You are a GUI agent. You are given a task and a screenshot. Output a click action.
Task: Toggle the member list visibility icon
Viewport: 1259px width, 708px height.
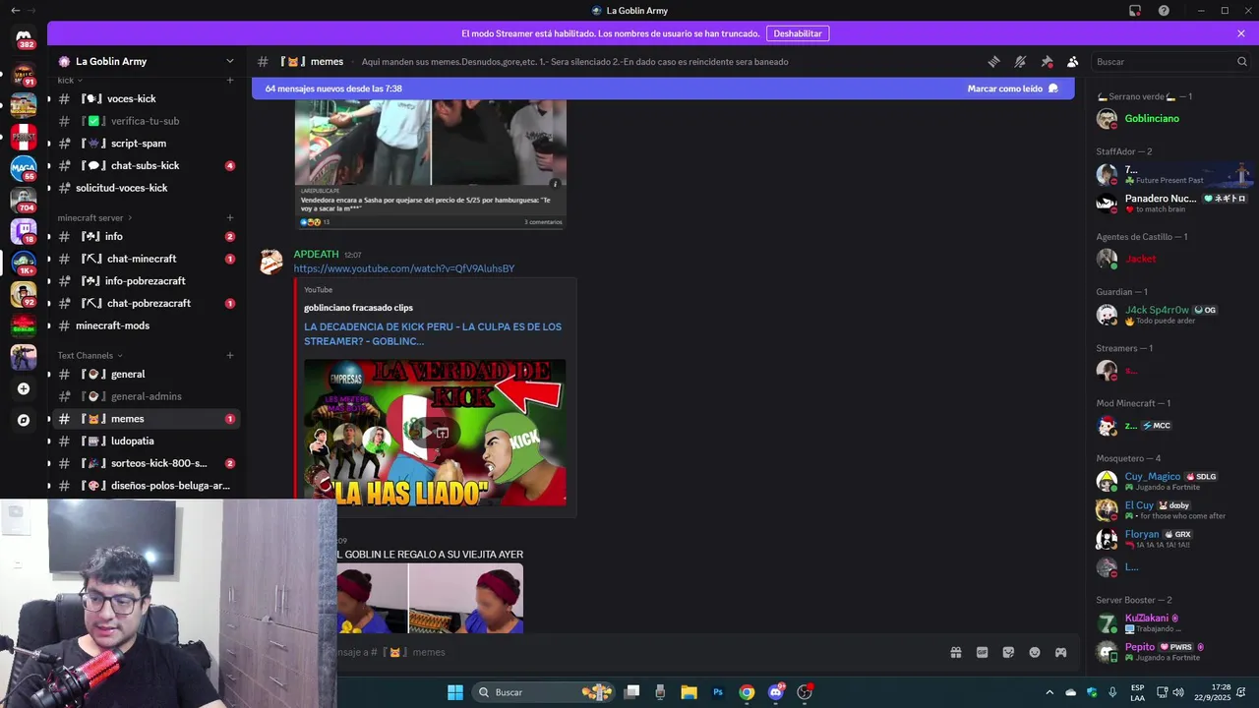coord(1073,61)
